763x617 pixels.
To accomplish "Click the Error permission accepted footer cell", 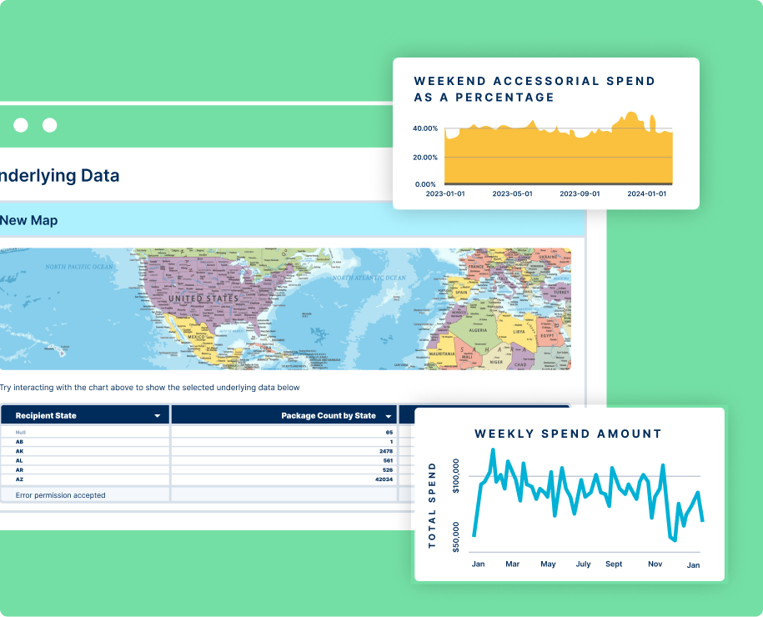I will tap(85, 495).
